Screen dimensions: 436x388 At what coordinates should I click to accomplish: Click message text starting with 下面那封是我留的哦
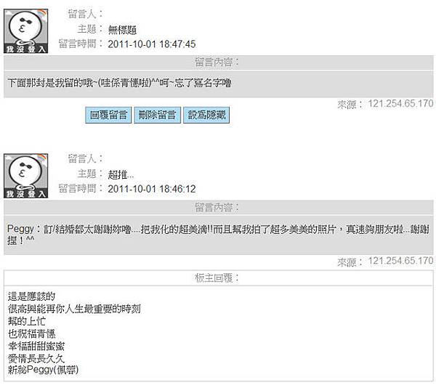click(120, 83)
